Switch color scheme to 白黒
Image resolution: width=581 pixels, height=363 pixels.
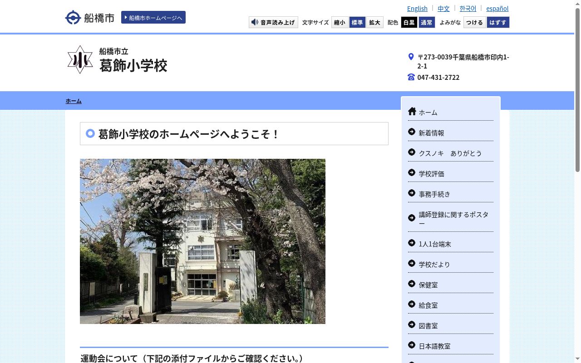coord(409,22)
